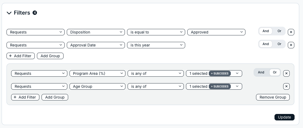Delete the Program Area (%) filter row

click(286, 73)
